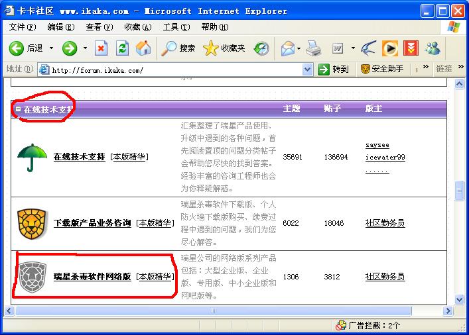Open the Forward button history dropdown arrow
This screenshot has height=335, width=469.
pos(86,48)
